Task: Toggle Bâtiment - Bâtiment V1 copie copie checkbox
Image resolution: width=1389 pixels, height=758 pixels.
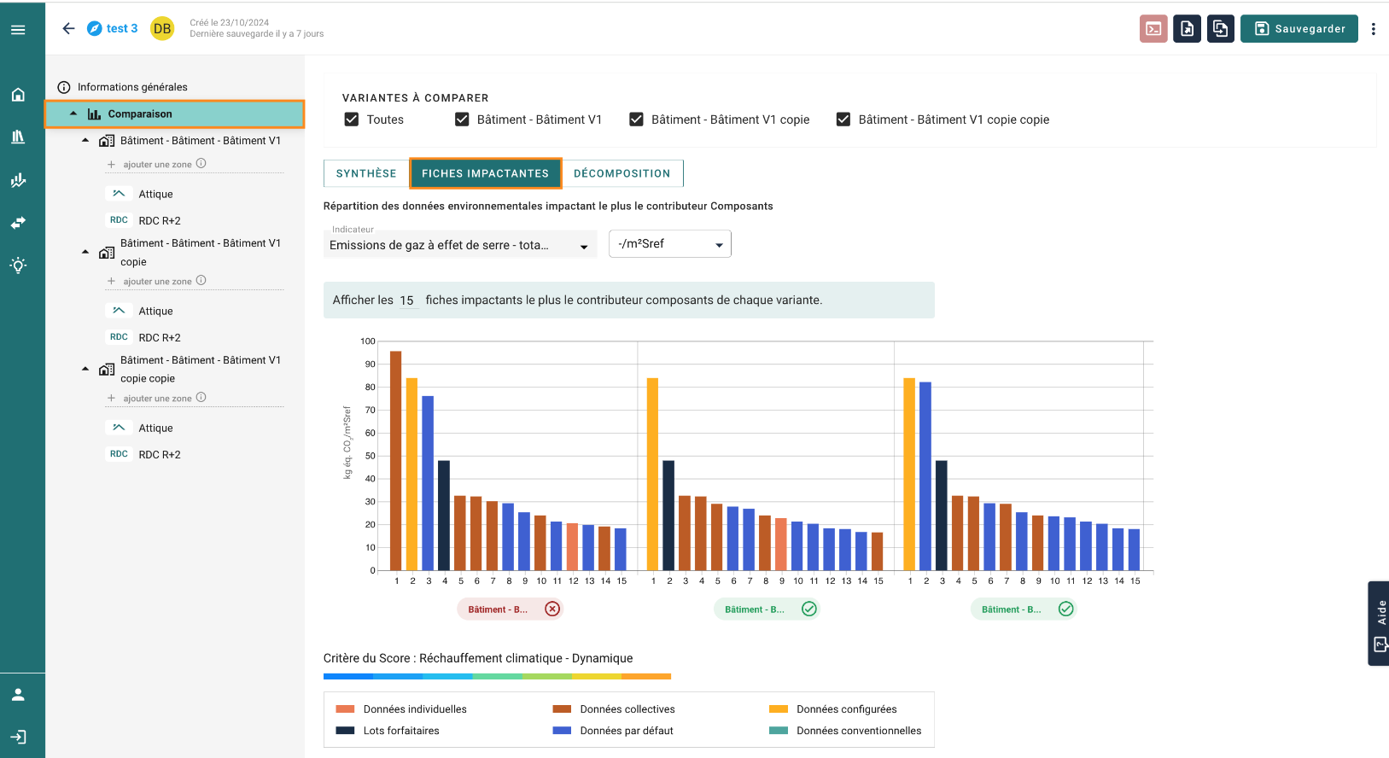Action: [x=843, y=120]
